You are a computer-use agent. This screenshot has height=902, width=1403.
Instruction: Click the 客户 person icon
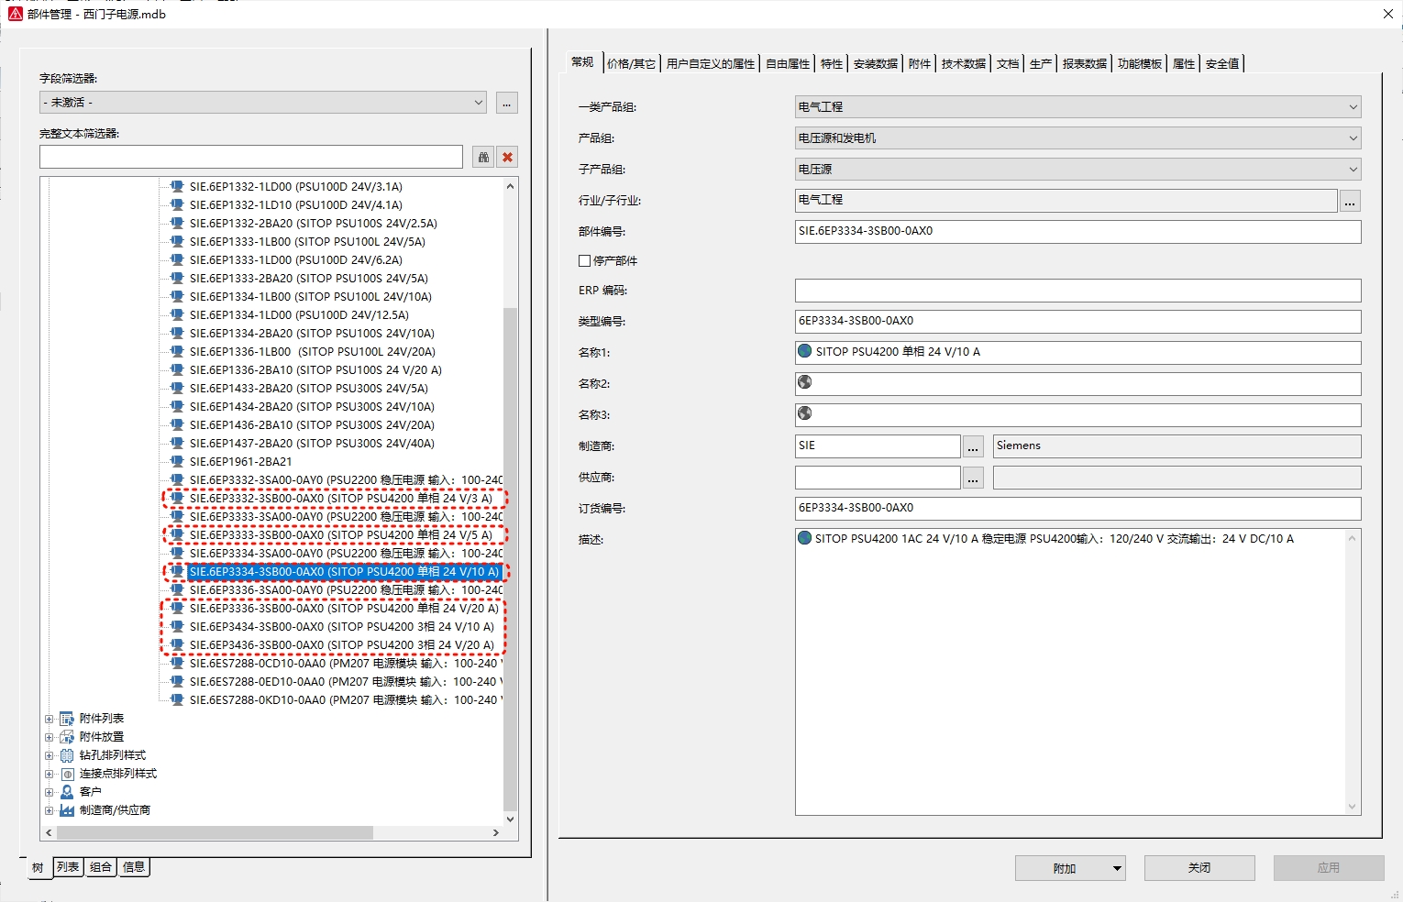click(67, 792)
